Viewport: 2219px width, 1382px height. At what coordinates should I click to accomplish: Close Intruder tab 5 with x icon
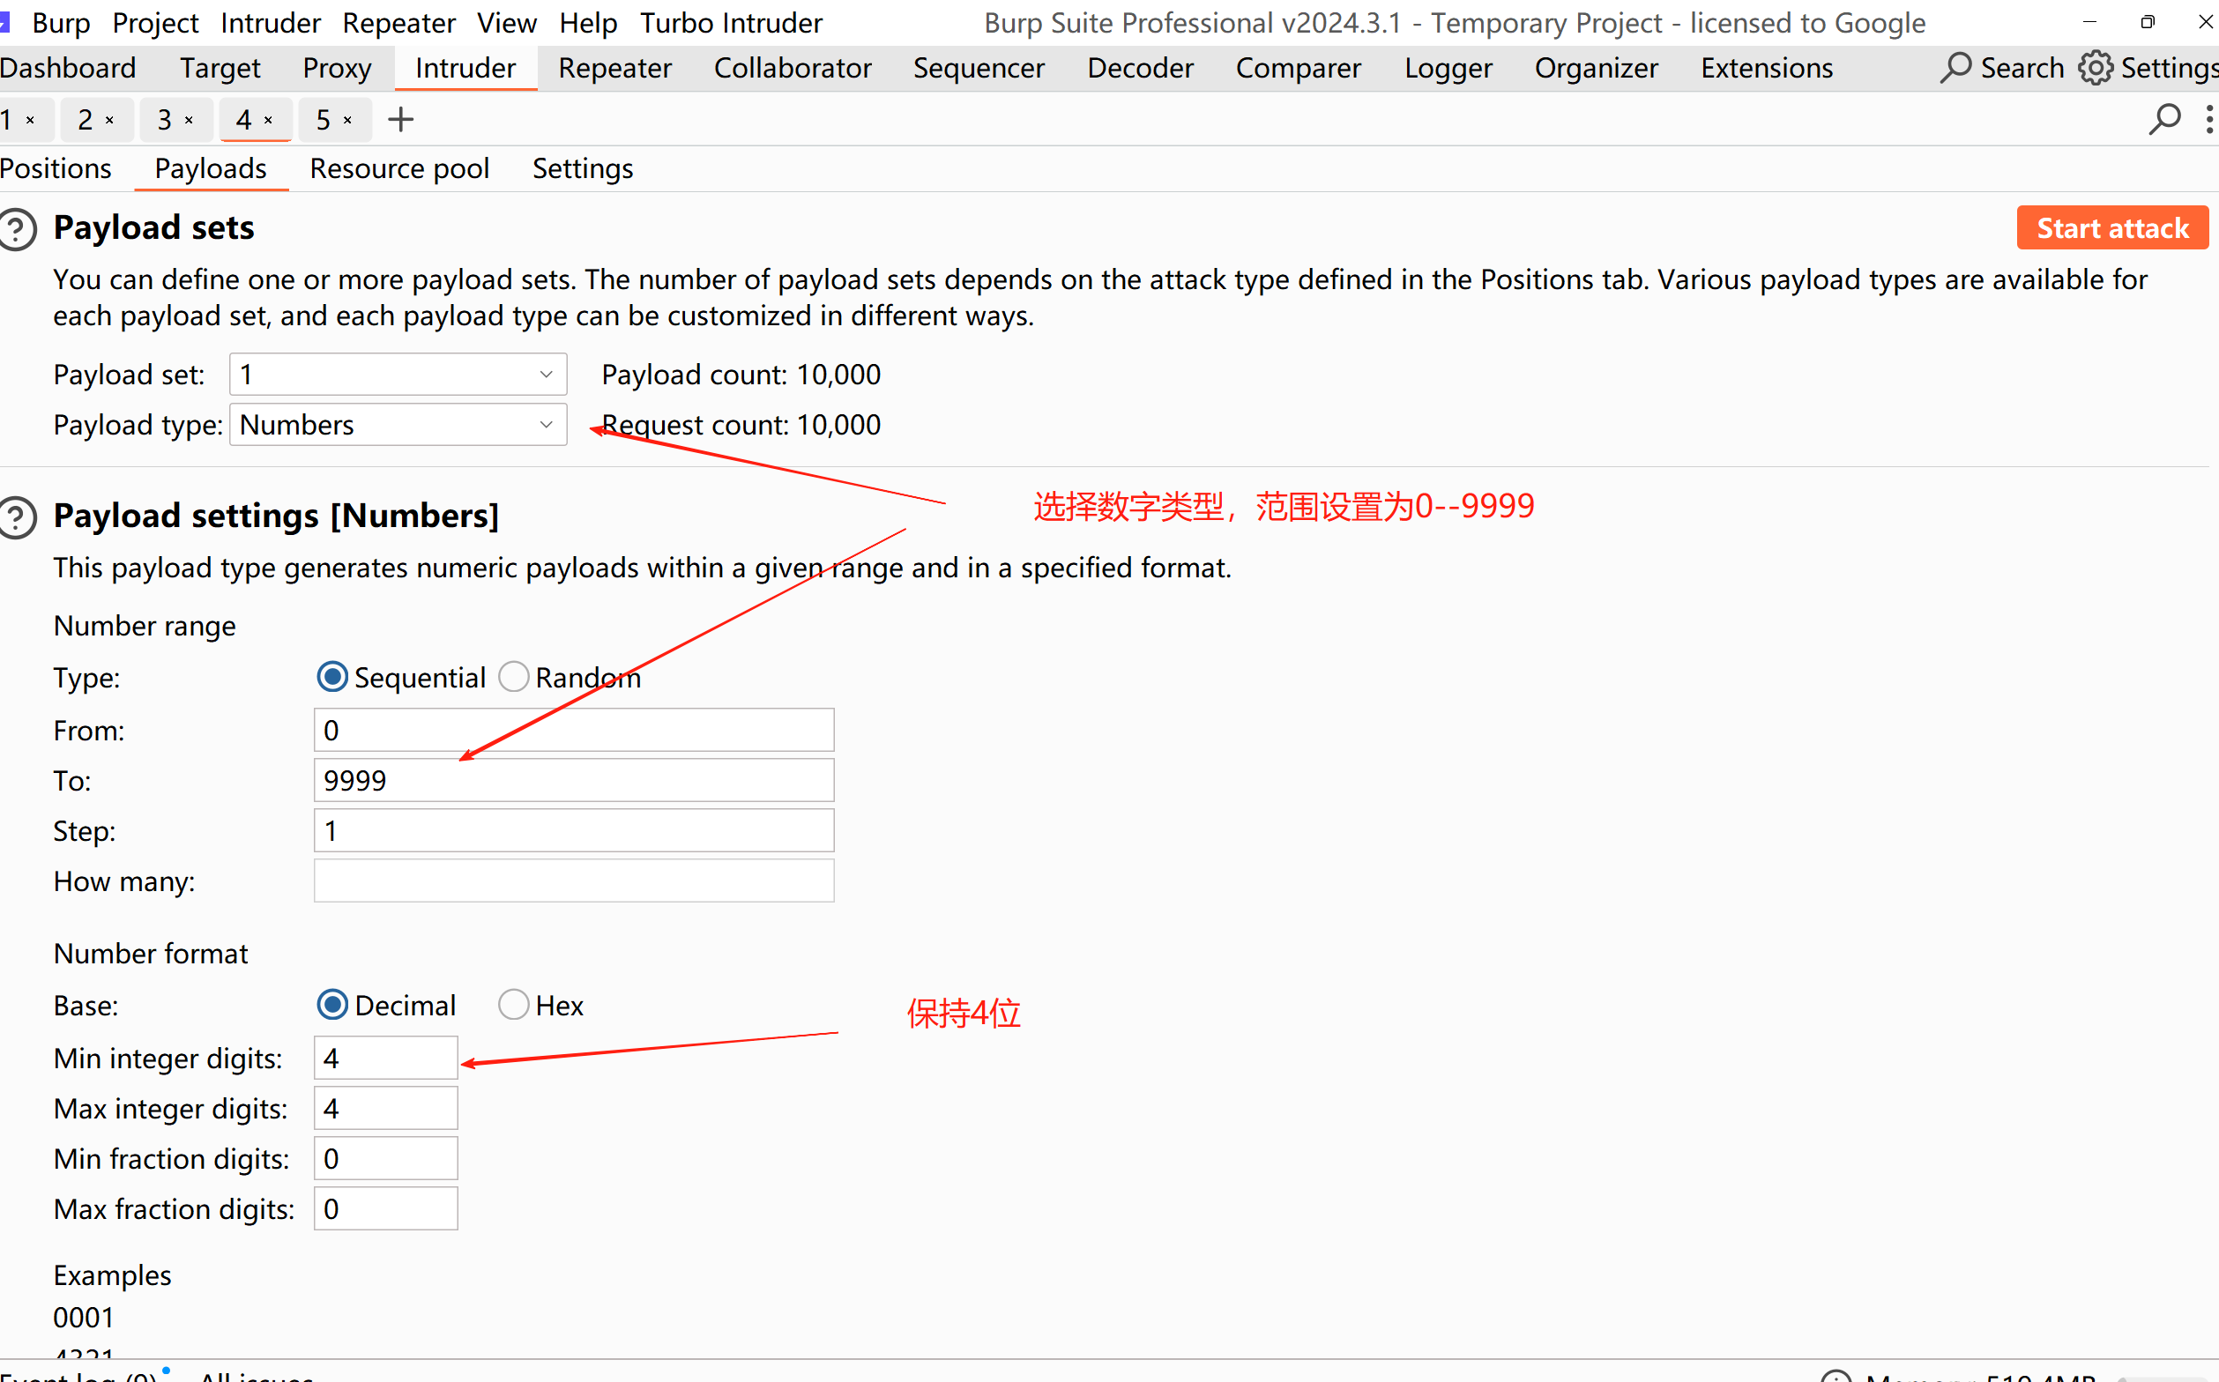click(x=347, y=121)
